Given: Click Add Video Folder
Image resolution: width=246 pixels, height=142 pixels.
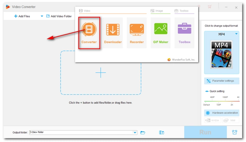Looking at the screenshot, I should pyautogui.click(x=59, y=16).
